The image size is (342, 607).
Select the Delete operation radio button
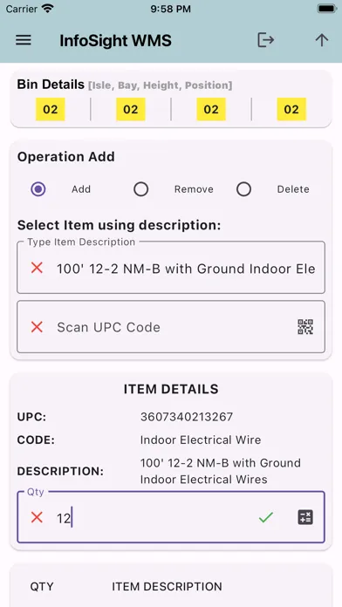click(x=243, y=189)
